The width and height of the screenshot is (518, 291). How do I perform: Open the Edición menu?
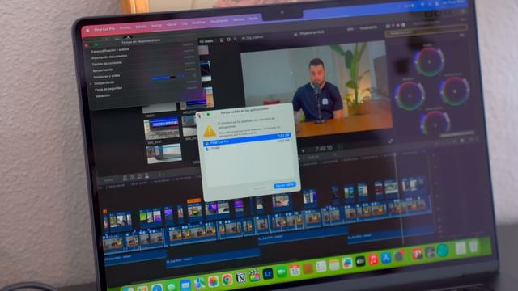[141, 27]
